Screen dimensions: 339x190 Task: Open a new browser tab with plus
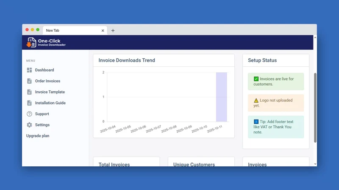pos(113,30)
